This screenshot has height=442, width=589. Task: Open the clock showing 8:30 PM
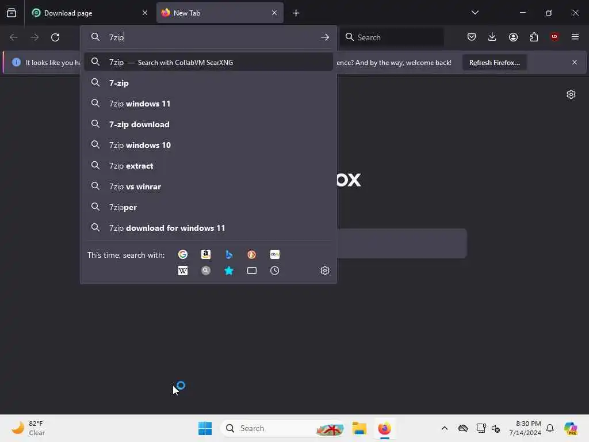pyautogui.click(x=525, y=428)
